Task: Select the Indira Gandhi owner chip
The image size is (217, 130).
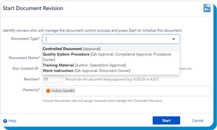Action: click(60, 91)
